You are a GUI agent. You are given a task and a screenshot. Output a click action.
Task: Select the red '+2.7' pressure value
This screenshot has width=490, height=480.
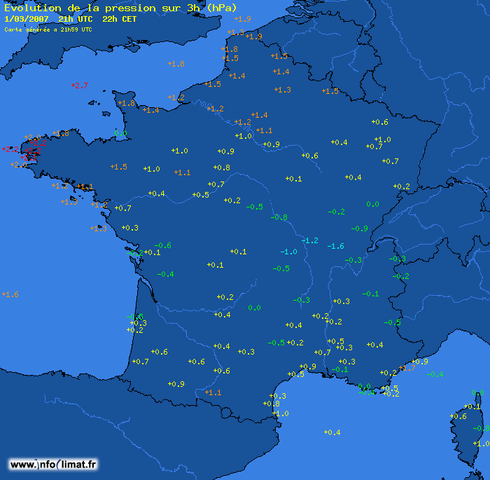(x=79, y=85)
